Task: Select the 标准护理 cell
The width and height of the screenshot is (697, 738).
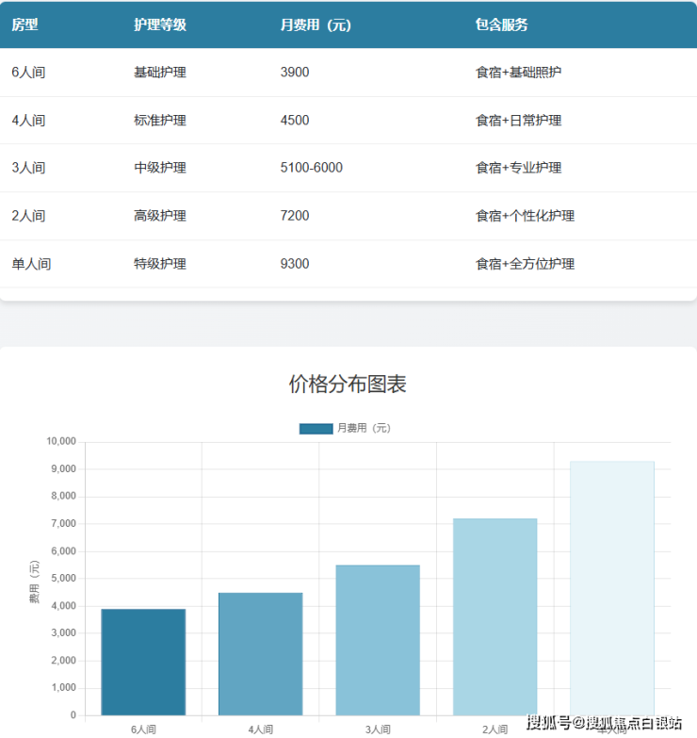Action: tap(160, 121)
